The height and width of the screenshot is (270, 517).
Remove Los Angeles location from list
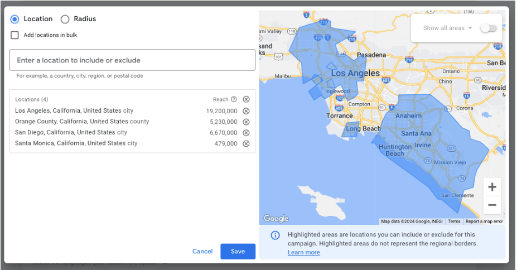246,111
